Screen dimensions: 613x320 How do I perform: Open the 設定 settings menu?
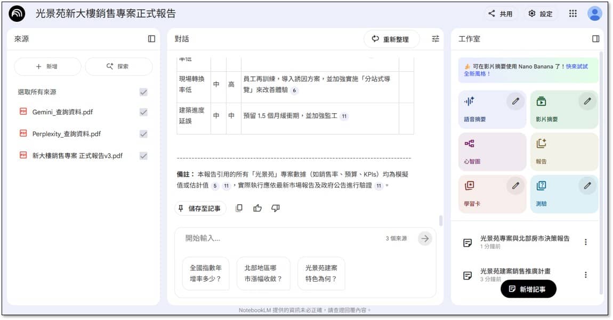pyautogui.click(x=541, y=14)
